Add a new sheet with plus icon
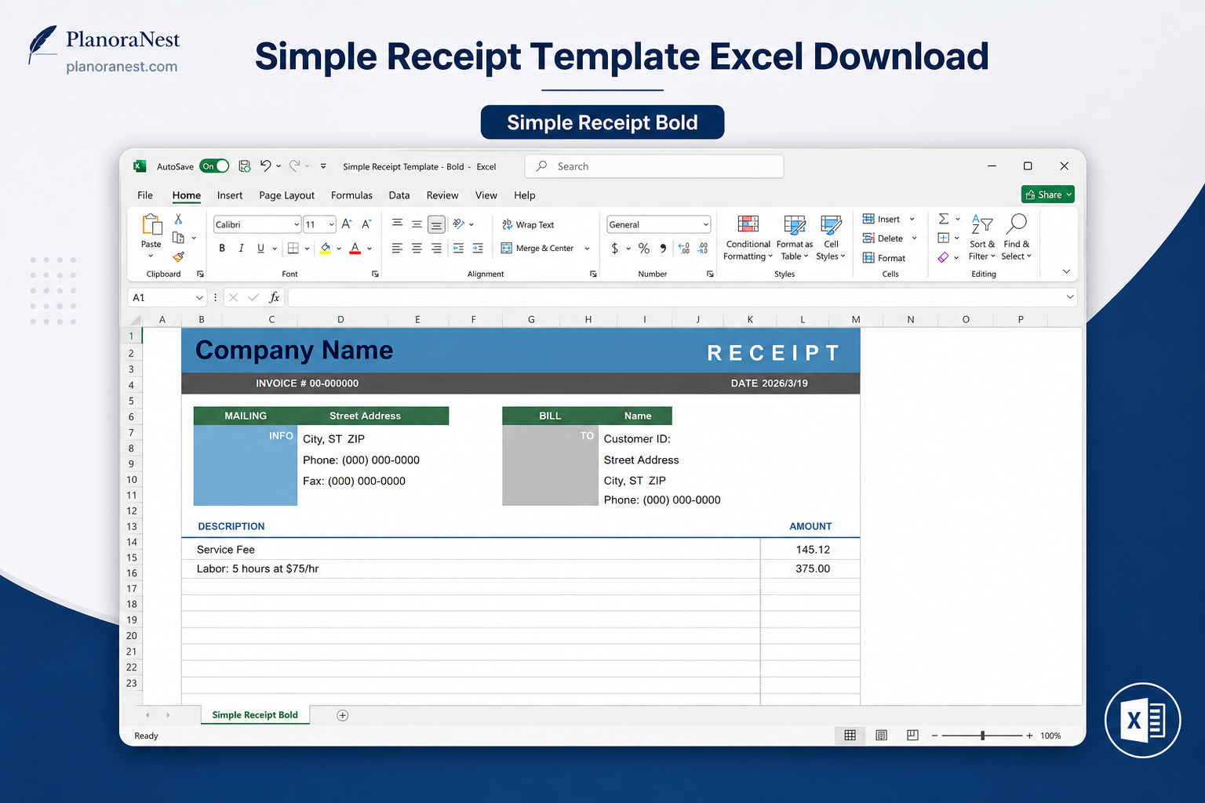This screenshot has width=1205, height=803. (x=343, y=715)
